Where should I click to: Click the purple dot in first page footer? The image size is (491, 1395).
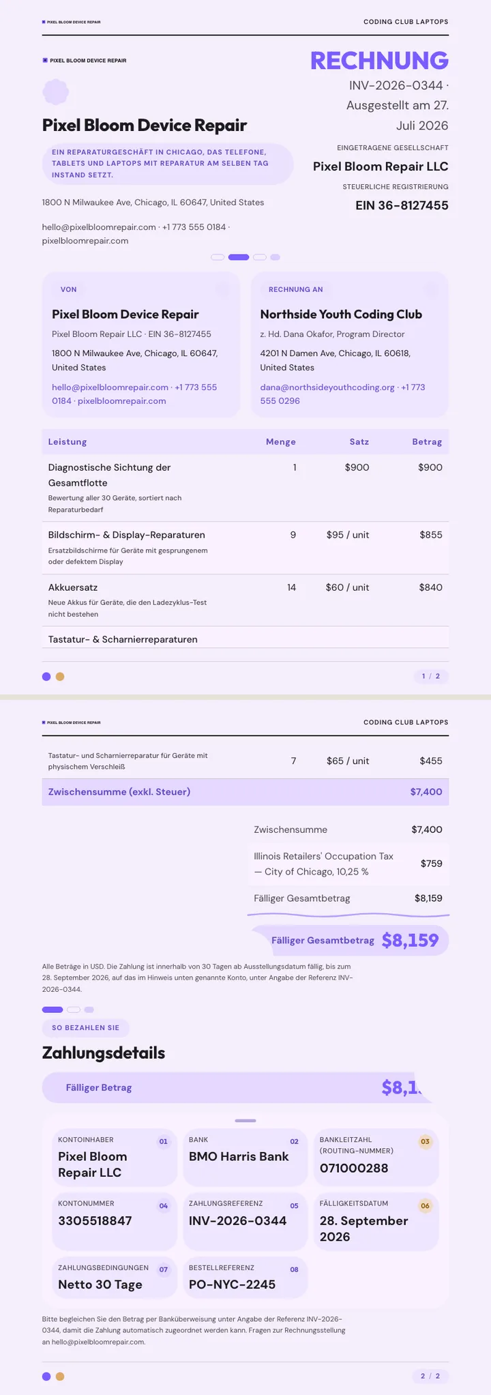46,677
